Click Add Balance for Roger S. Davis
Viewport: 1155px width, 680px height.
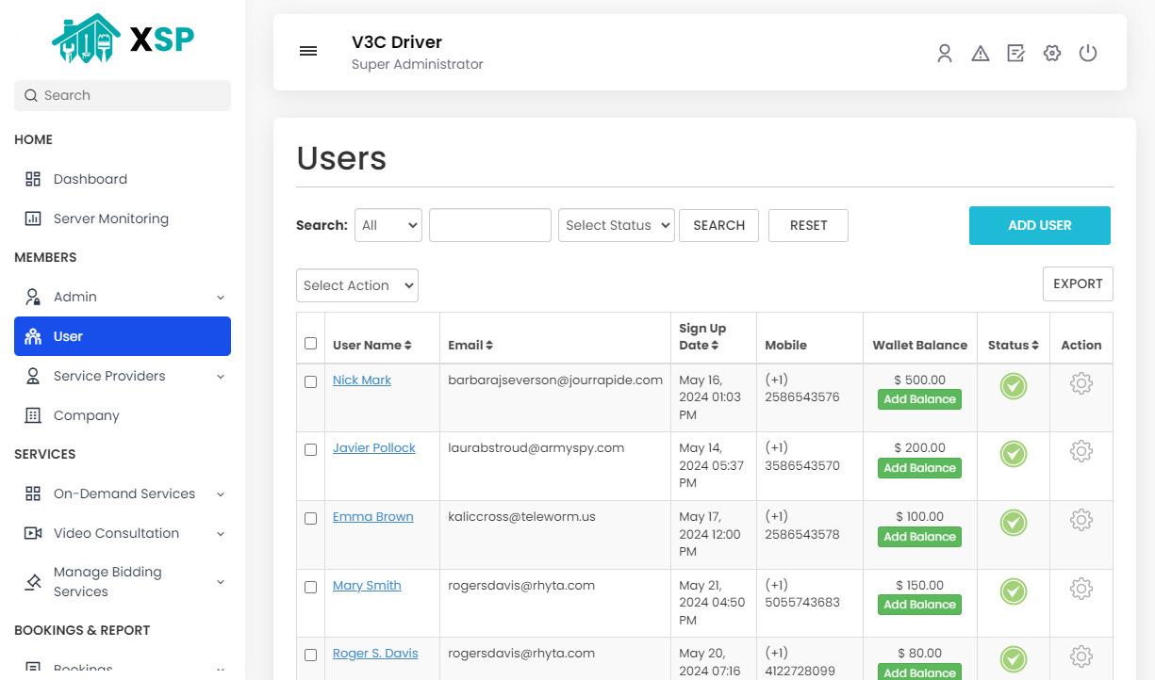click(919, 672)
